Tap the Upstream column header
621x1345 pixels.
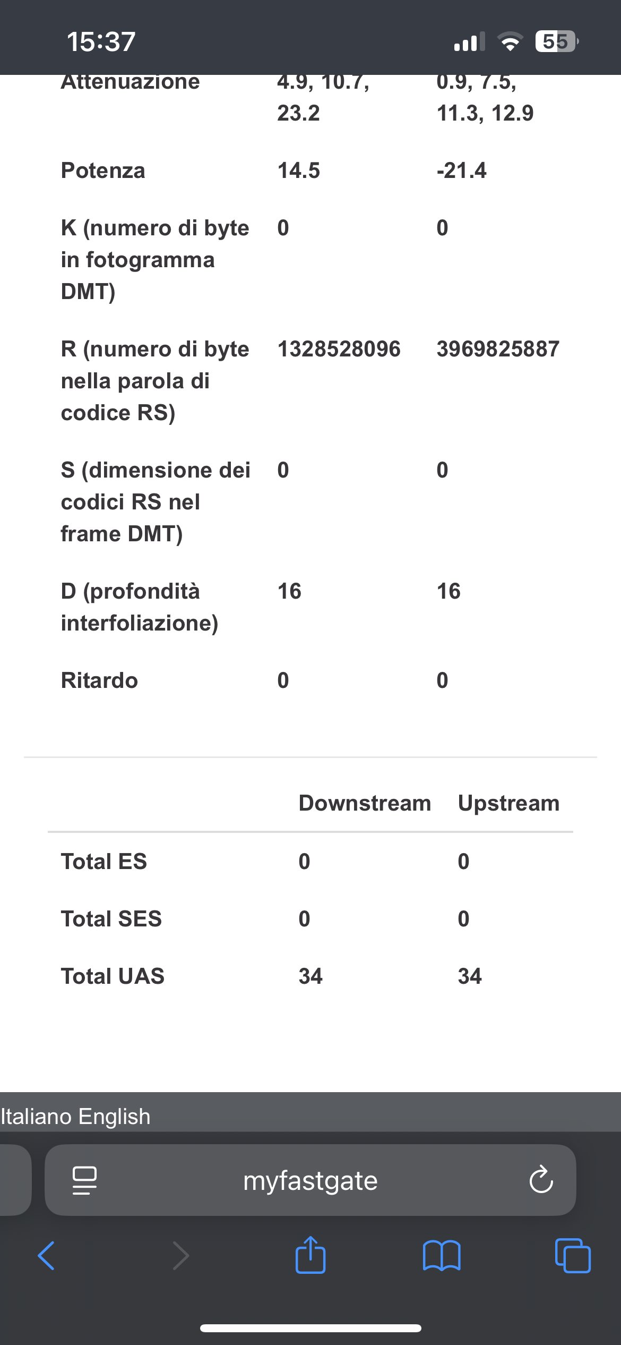(x=508, y=803)
